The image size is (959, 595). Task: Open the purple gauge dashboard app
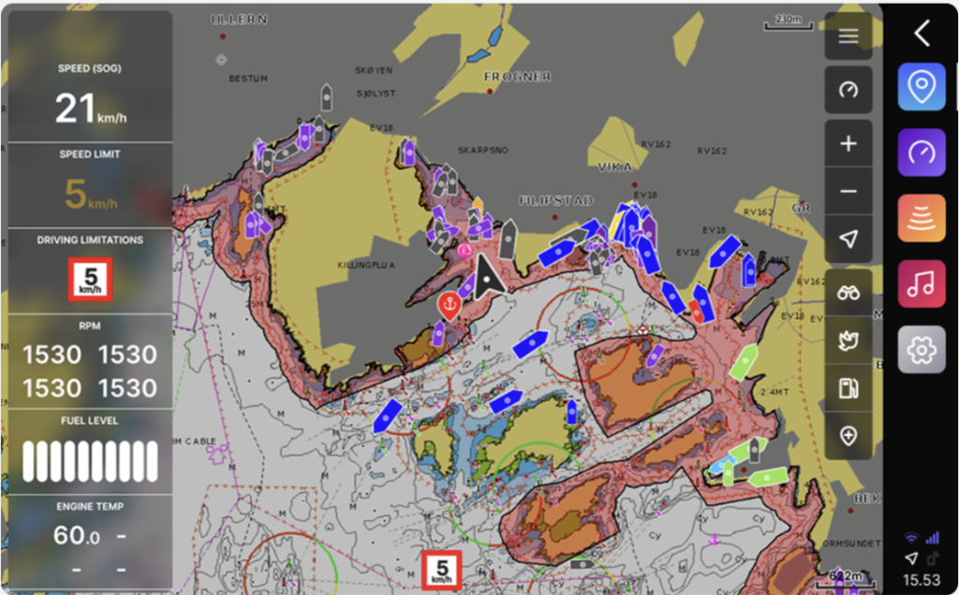[x=922, y=152]
